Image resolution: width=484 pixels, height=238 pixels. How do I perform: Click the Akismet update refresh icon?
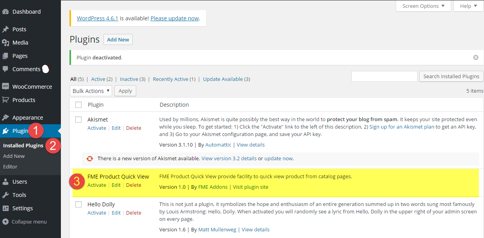coord(90,159)
